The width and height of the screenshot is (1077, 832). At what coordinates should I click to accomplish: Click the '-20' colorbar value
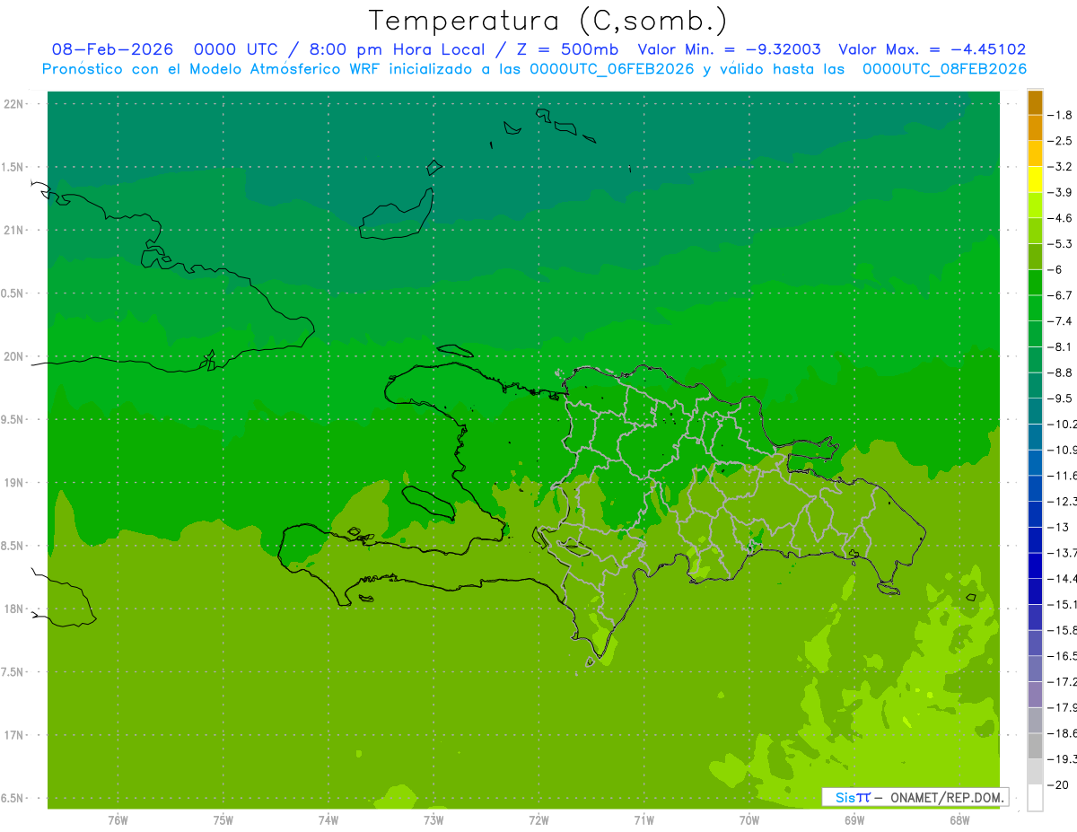tap(1058, 784)
